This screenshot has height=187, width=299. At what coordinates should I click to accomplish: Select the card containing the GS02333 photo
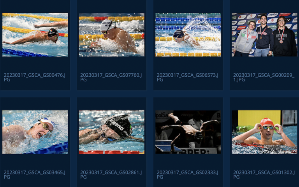pos(188,142)
